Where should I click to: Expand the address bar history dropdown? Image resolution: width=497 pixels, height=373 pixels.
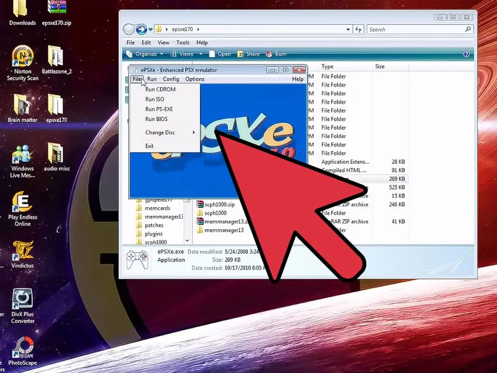click(348, 29)
